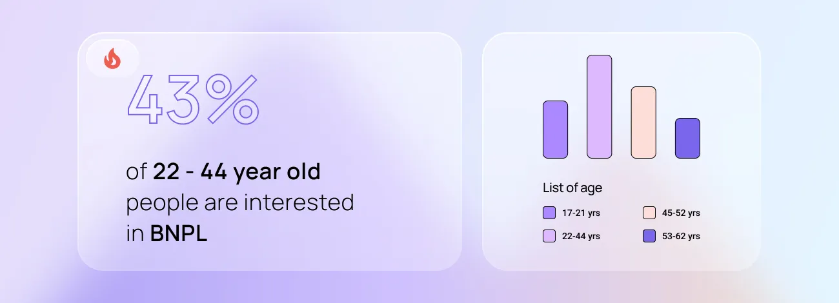
Task: Click the 17-21 yrs legend color swatch
Action: click(549, 213)
